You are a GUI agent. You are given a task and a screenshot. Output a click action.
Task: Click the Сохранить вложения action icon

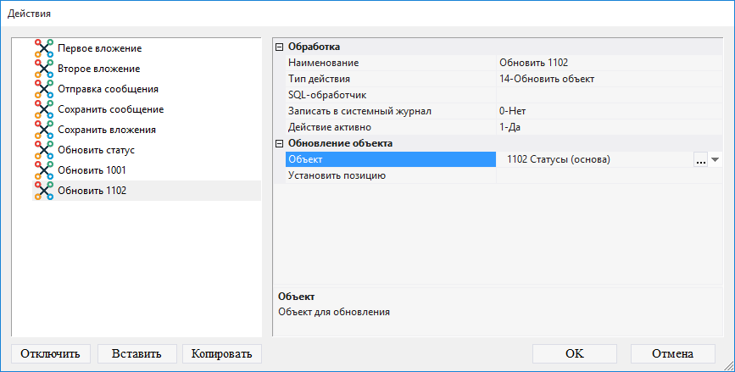[44, 130]
